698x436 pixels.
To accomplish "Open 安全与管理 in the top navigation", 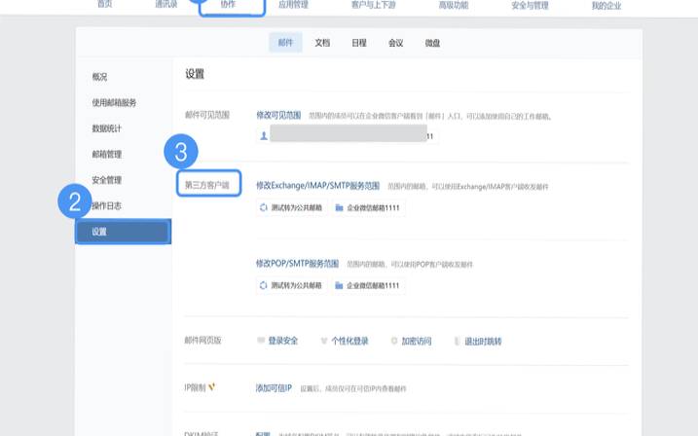I will coord(530,6).
